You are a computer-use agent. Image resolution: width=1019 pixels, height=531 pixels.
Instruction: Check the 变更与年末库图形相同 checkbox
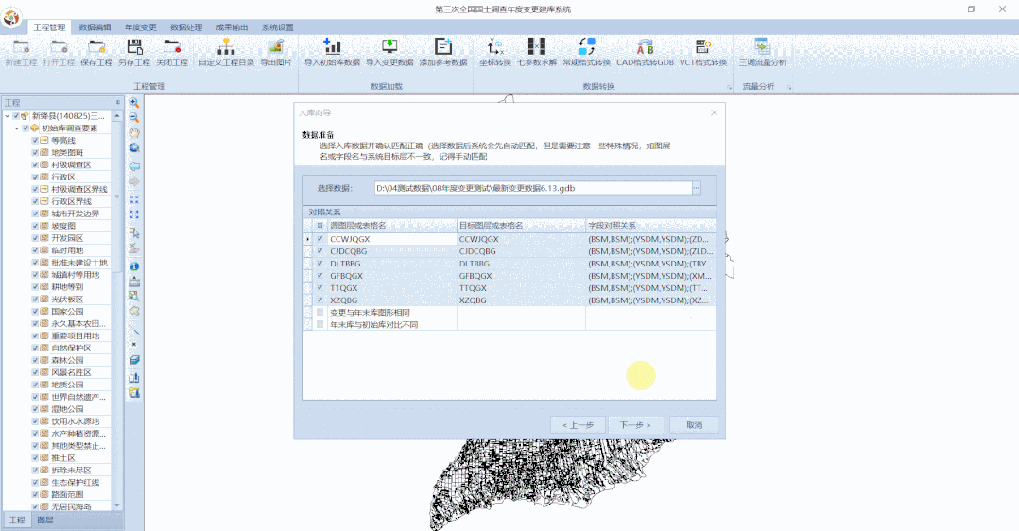pos(320,312)
